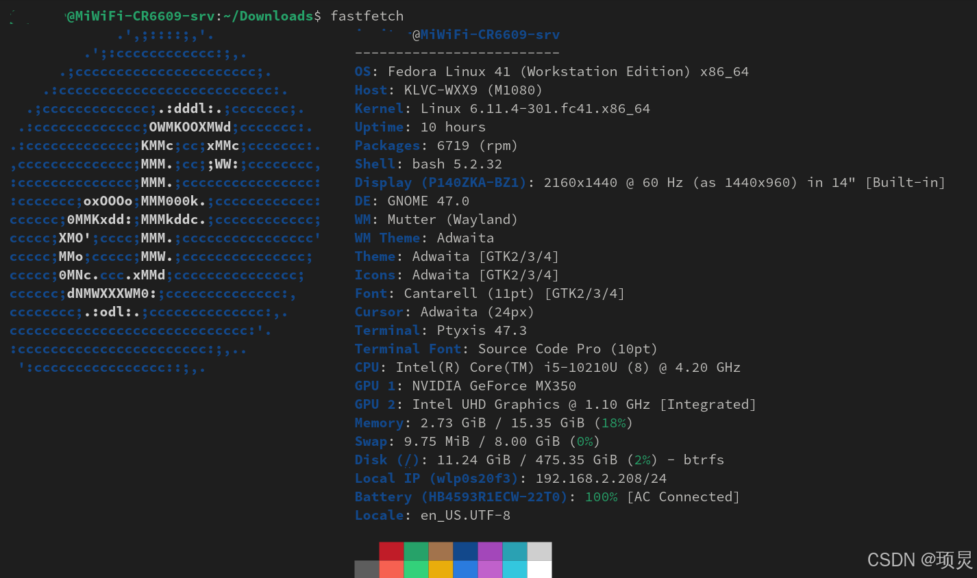This screenshot has height=578, width=977.
Task: Click the gray swatch at palette left
Action: click(367, 569)
